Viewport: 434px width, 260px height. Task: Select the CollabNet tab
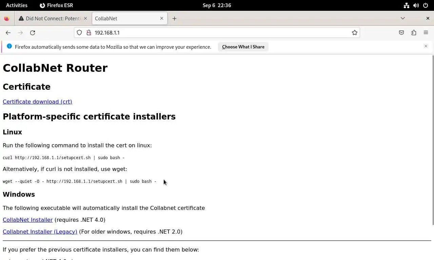coord(130,18)
